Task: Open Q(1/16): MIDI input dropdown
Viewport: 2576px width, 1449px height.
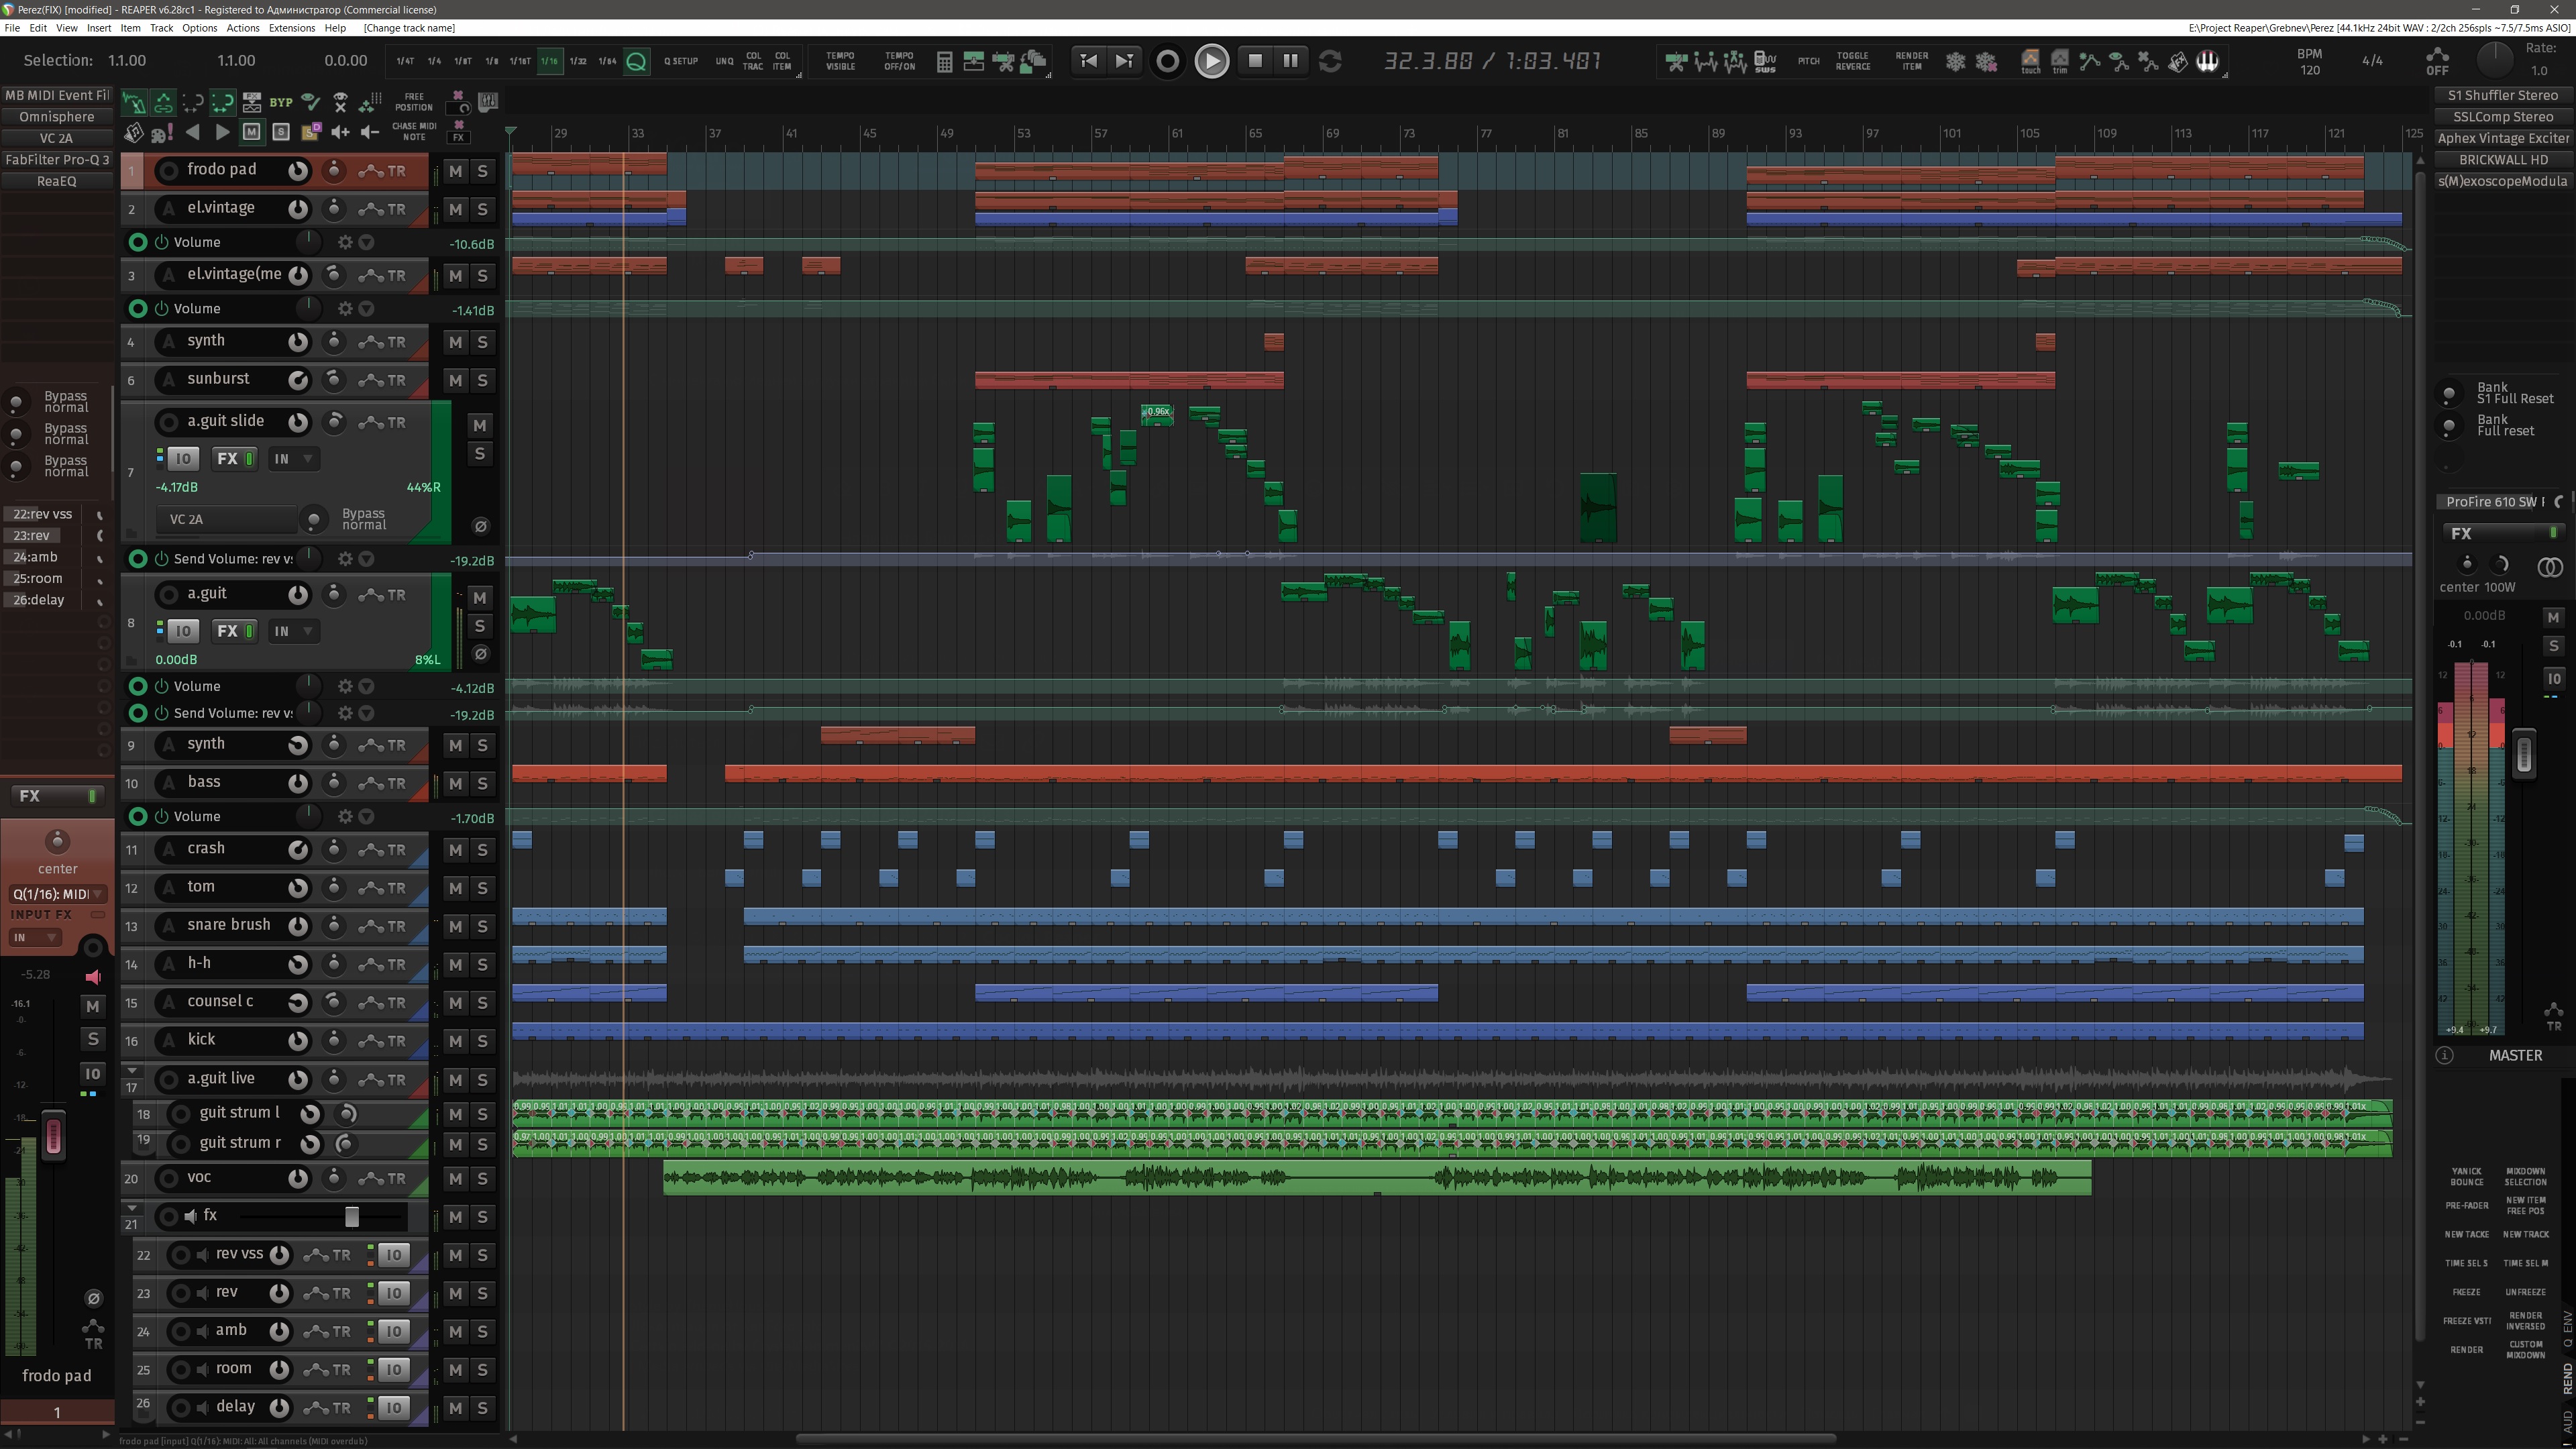Action: [58, 894]
